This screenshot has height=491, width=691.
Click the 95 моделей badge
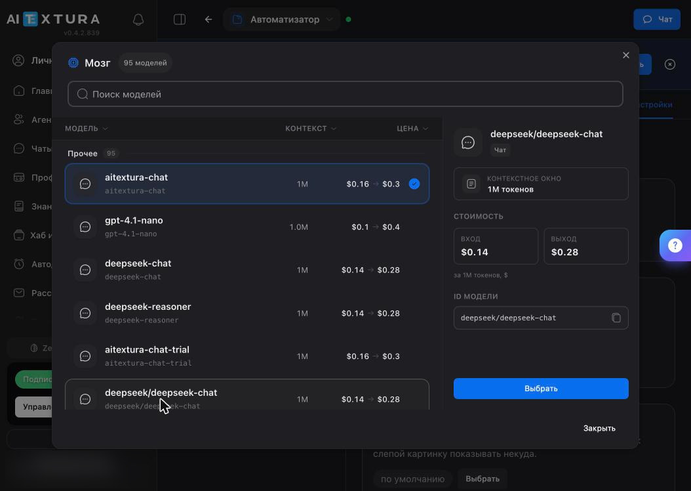point(145,62)
